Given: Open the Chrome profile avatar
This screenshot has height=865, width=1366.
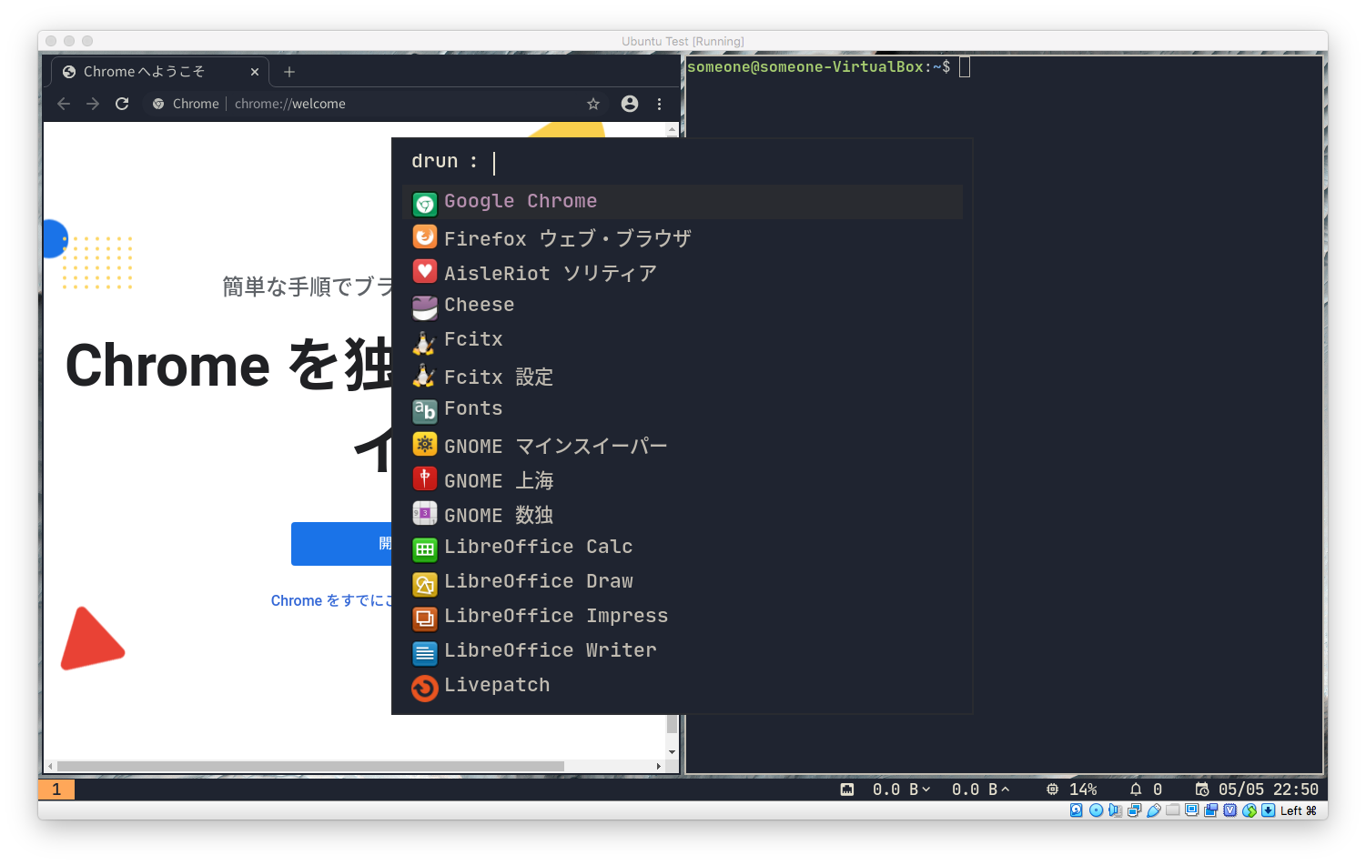Looking at the screenshot, I should (x=630, y=104).
